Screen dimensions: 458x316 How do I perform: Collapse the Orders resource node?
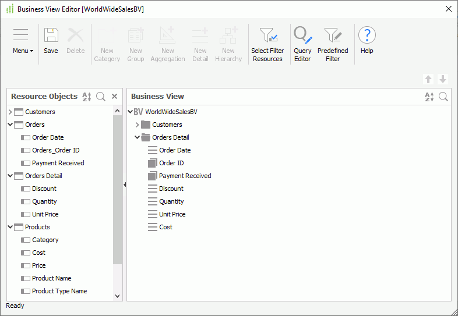coord(10,125)
